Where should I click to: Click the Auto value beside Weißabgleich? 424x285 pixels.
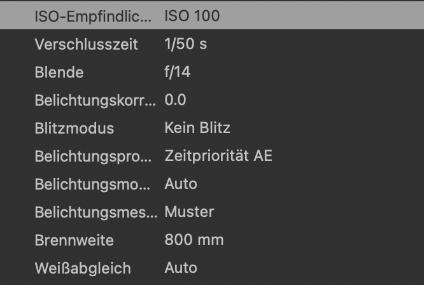181,268
